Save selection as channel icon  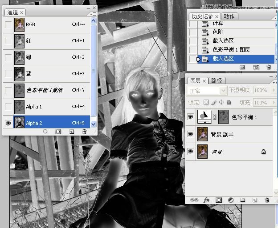pyautogui.click(x=58, y=132)
